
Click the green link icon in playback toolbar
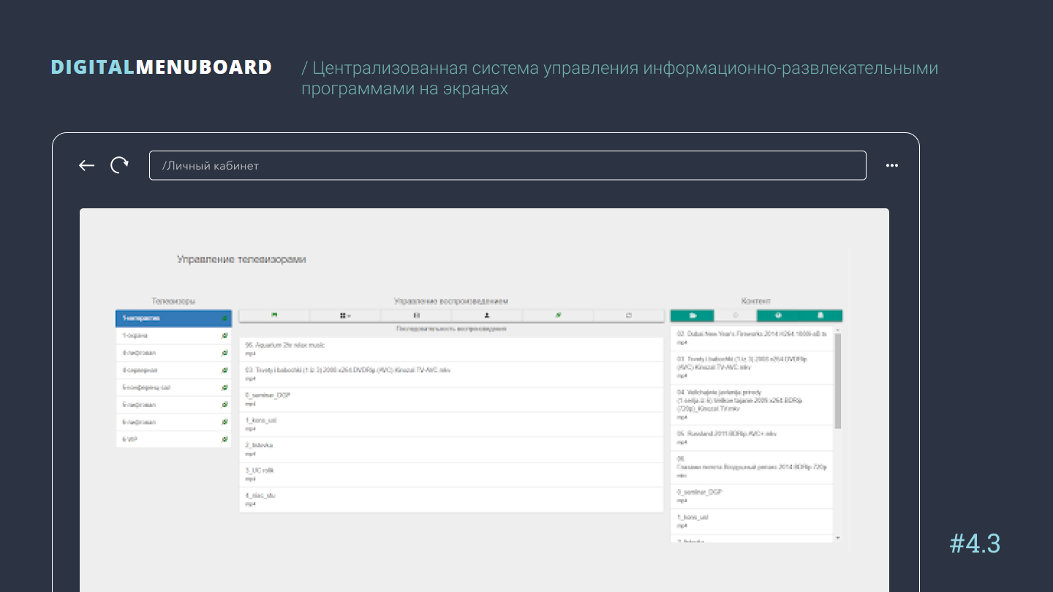[558, 316]
